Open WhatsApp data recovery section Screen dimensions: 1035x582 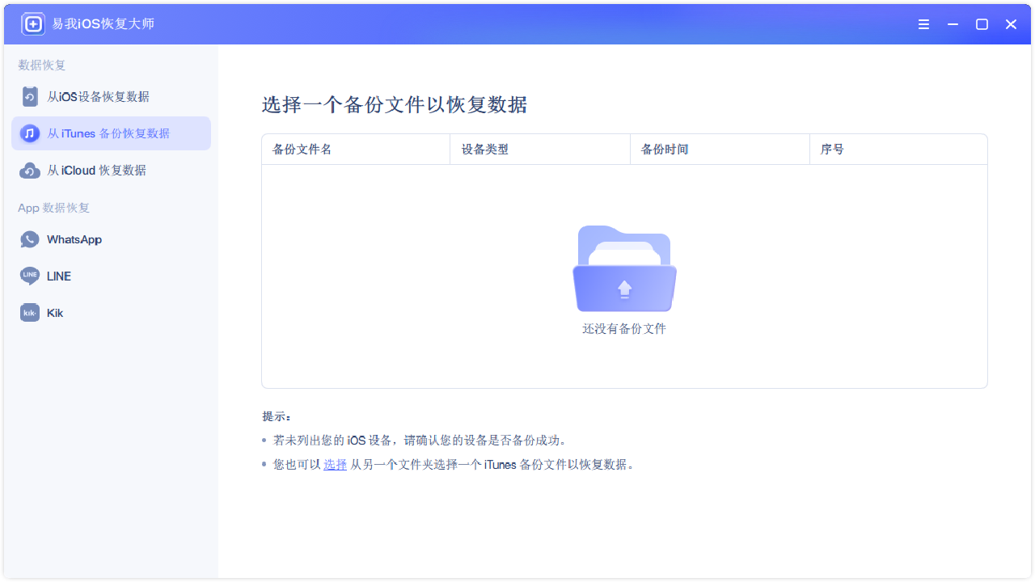pos(74,239)
